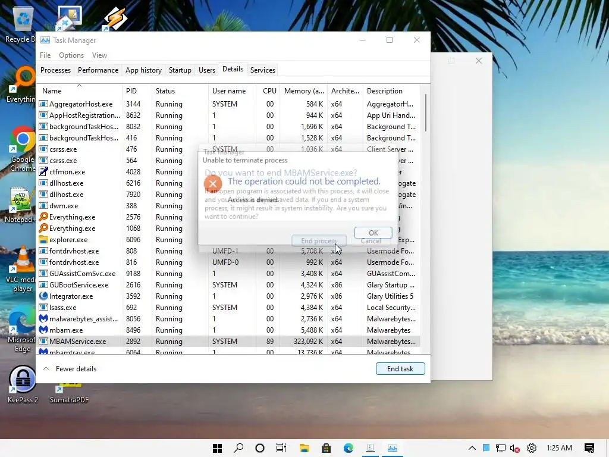609x457 pixels.
Task: Click the MBAMService.exe process icon
Action: (x=43, y=341)
